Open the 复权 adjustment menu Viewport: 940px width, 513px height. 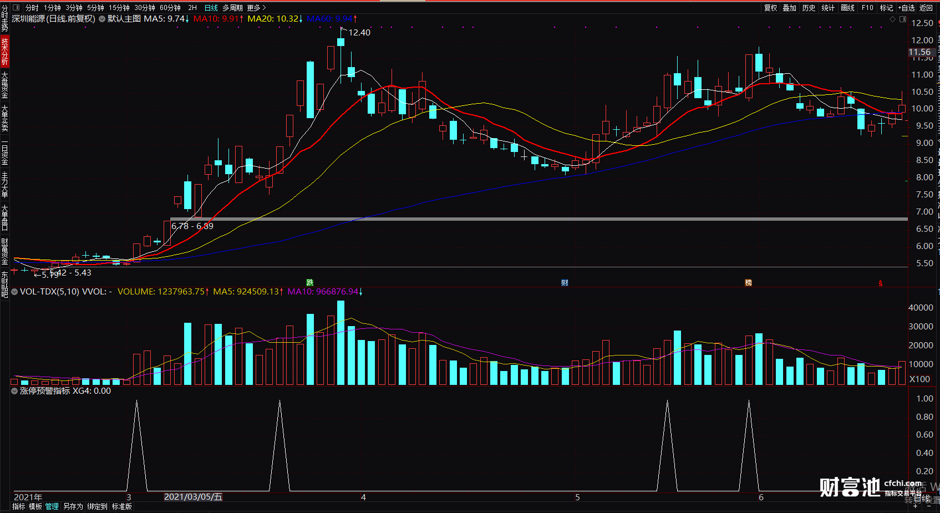click(x=770, y=8)
